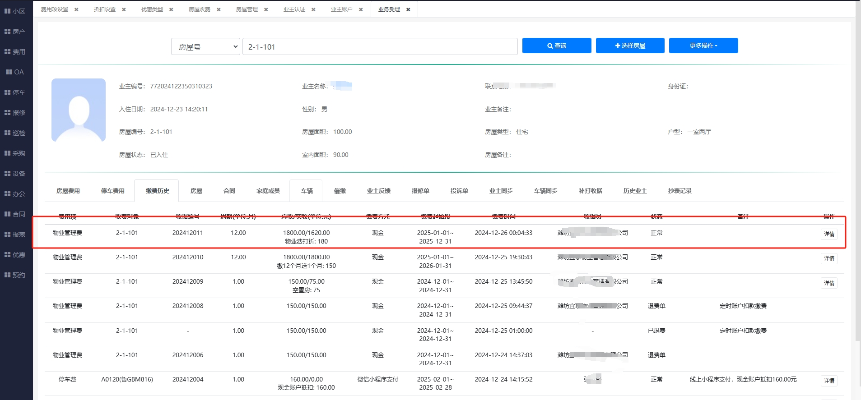Select the 补打收据 tab

pos(591,191)
